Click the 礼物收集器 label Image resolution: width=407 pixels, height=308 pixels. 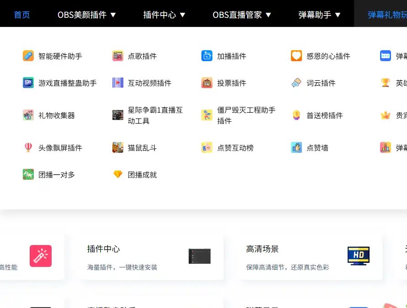pyautogui.click(x=57, y=115)
